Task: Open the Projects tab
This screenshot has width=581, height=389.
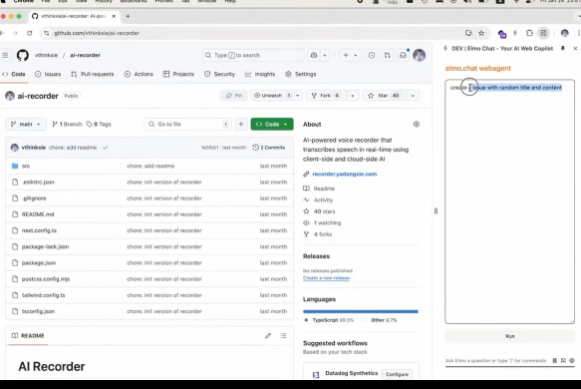Action: click(x=178, y=74)
